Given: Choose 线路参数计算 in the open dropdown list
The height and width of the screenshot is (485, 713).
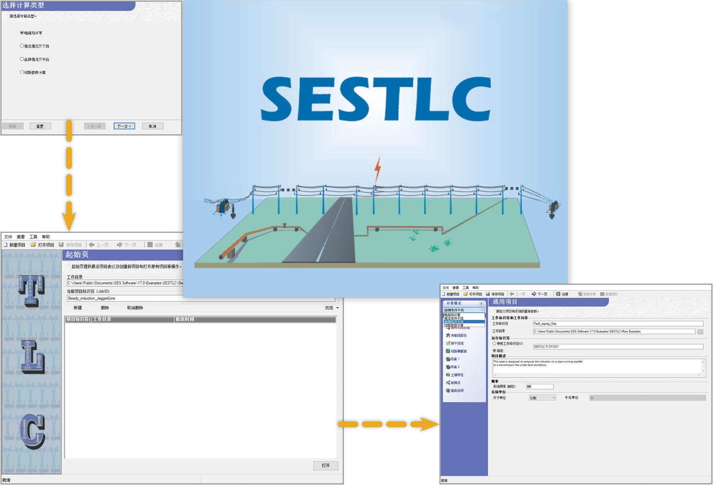Looking at the screenshot, I should (464, 325).
